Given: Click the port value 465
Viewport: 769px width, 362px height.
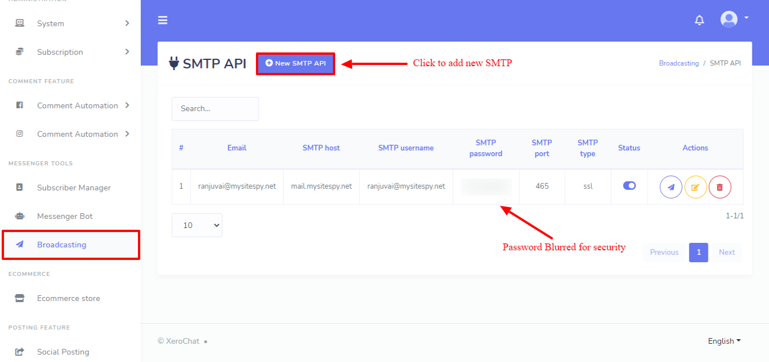Looking at the screenshot, I should 542,186.
